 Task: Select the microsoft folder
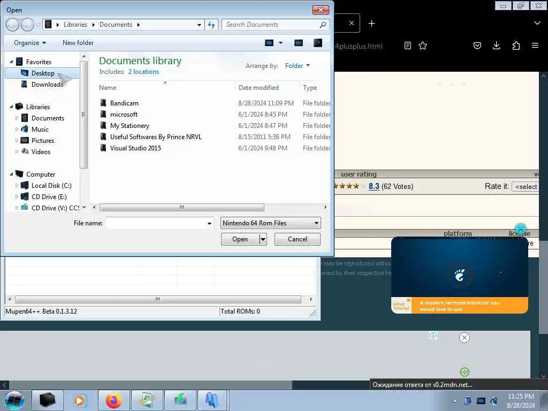tap(124, 115)
